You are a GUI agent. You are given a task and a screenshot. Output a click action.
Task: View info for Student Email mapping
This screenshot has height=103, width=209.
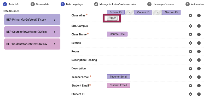[199, 86]
